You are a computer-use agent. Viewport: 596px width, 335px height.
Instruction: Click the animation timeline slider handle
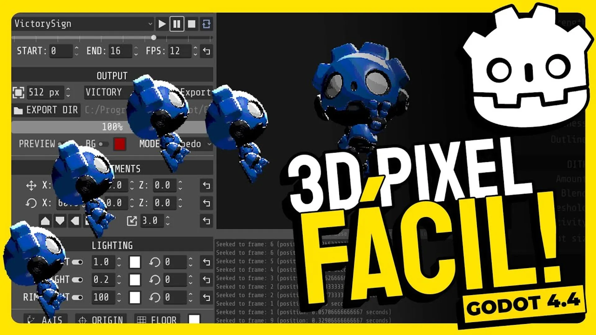tap(154, 38)
